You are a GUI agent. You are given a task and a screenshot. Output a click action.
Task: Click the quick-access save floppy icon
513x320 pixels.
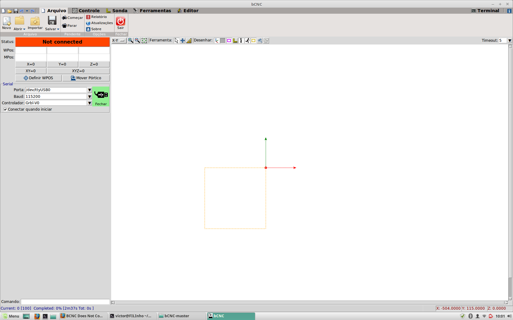point(16,11)
